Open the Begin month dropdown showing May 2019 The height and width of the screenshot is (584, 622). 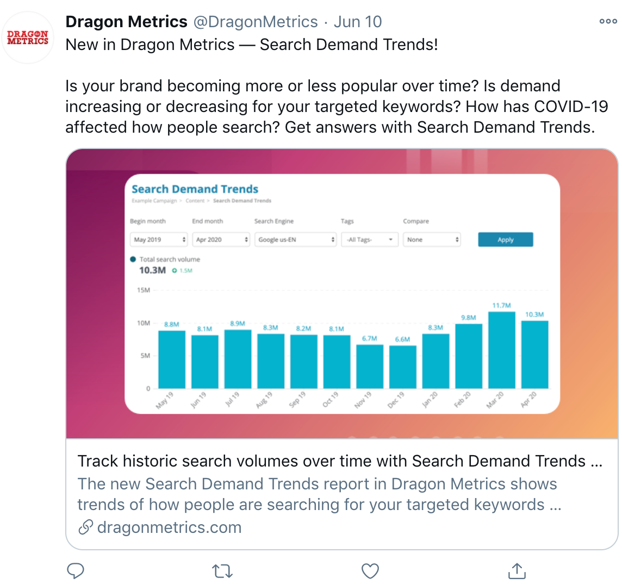[x=159, y=239]
